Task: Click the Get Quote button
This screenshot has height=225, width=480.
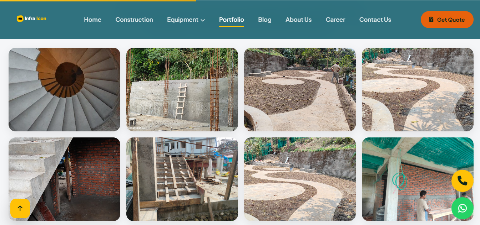Action: (x=447, y=20)
